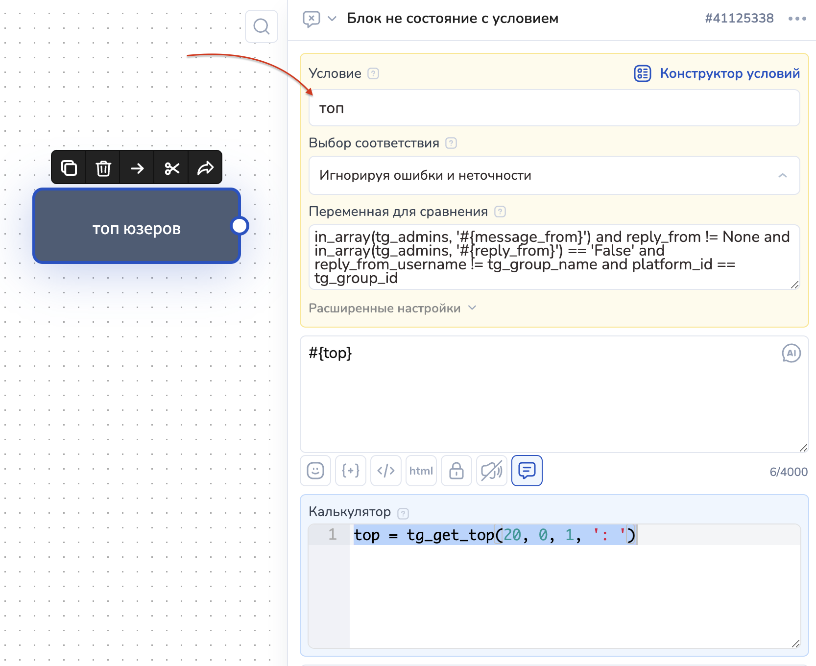
Task: Open the three dots more menu
Action: click(797, 19)
